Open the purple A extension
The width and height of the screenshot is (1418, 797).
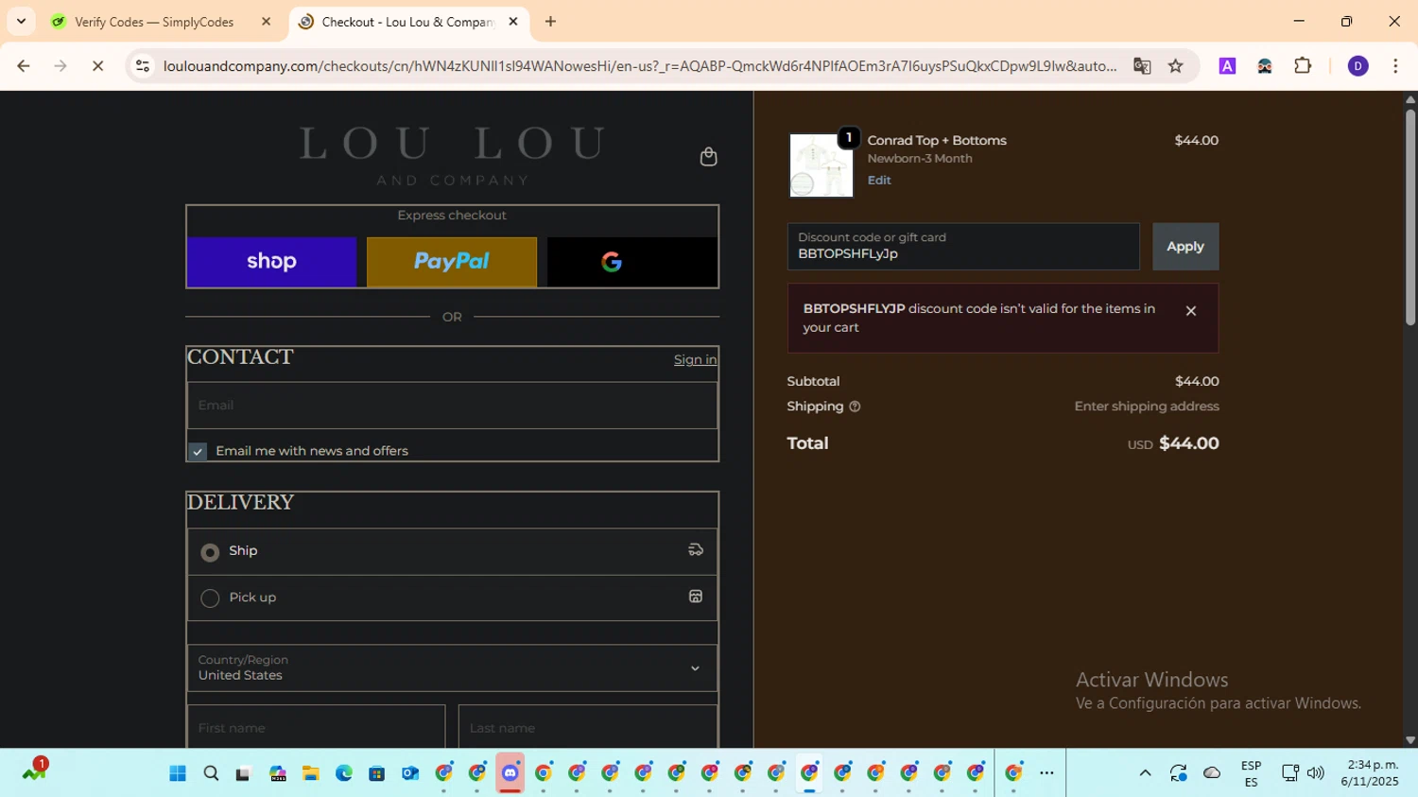tap(1227, 66)
